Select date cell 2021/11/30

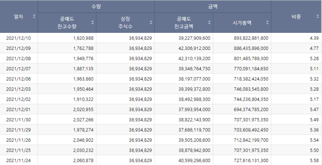point(18,120)
